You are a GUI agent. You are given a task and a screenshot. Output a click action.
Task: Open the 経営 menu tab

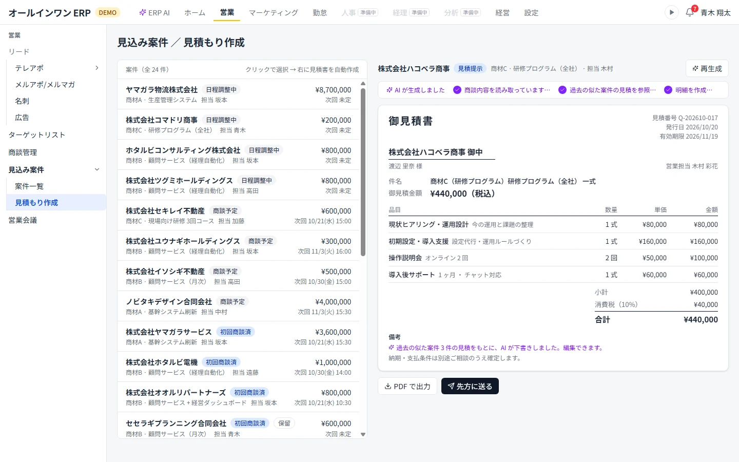[502, 12]
